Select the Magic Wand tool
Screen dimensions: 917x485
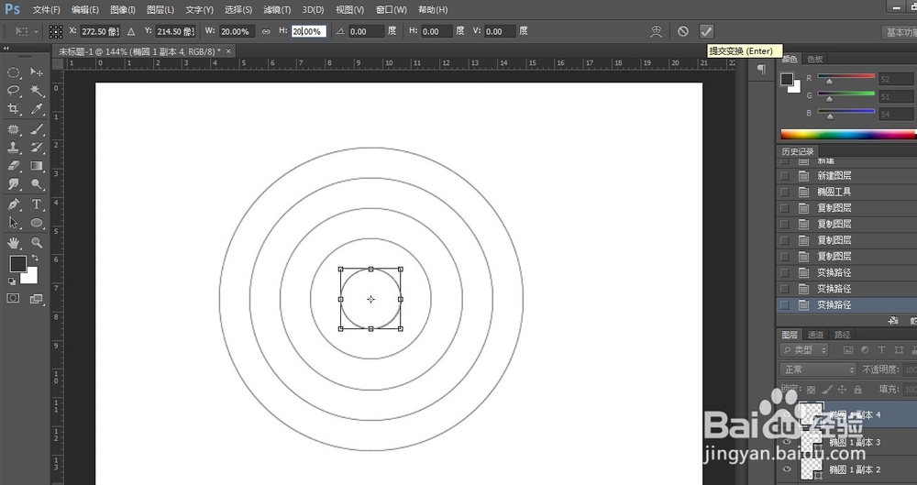(x=37, y=90)
